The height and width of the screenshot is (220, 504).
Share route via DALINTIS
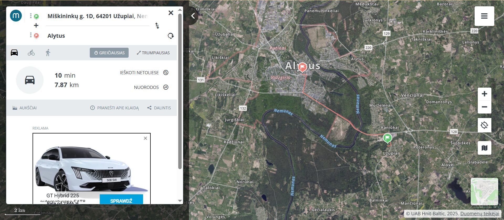159,108
